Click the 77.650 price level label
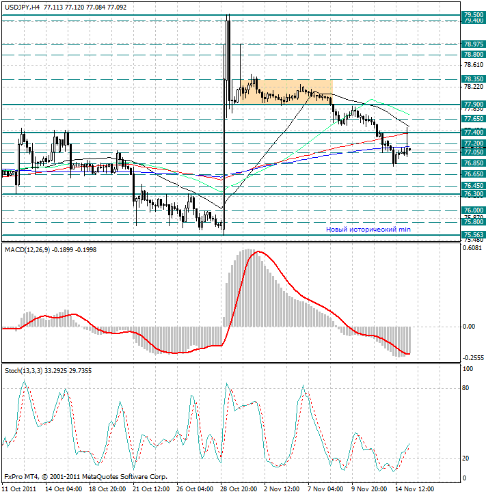 coord(474,119)
